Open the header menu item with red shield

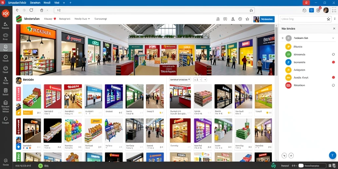click(50, 19)
